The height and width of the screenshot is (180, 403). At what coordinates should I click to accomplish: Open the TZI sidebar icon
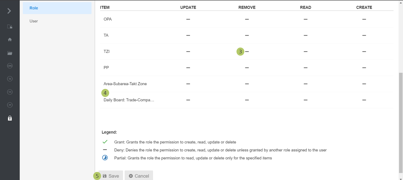(x=10, y=92)
